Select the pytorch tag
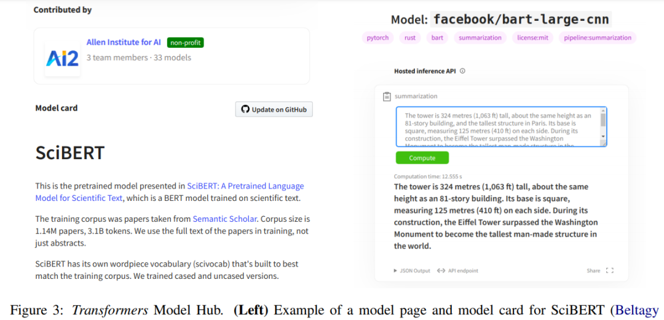The height and width of the screenshot is (320, 664). [x=377, y=37]
